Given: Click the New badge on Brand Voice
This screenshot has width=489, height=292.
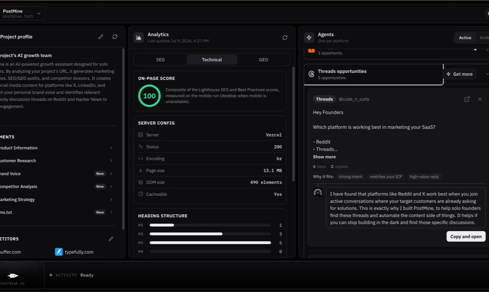Looking at the screenshot, I should pos(100,174).
